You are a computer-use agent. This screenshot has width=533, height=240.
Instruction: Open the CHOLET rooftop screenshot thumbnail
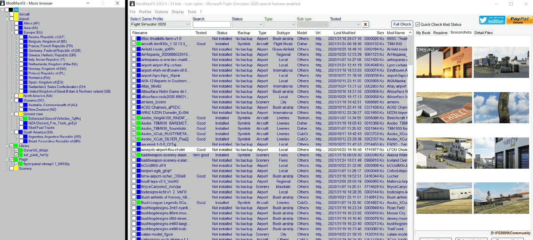pyautogui.click(x=444, y=107)
